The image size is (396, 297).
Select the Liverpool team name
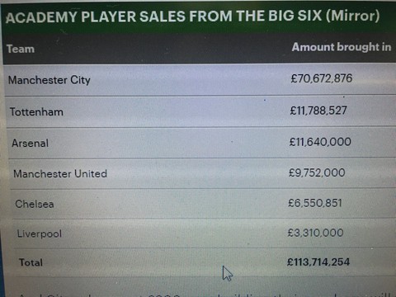pyautogui.click(x=40, y=233)
